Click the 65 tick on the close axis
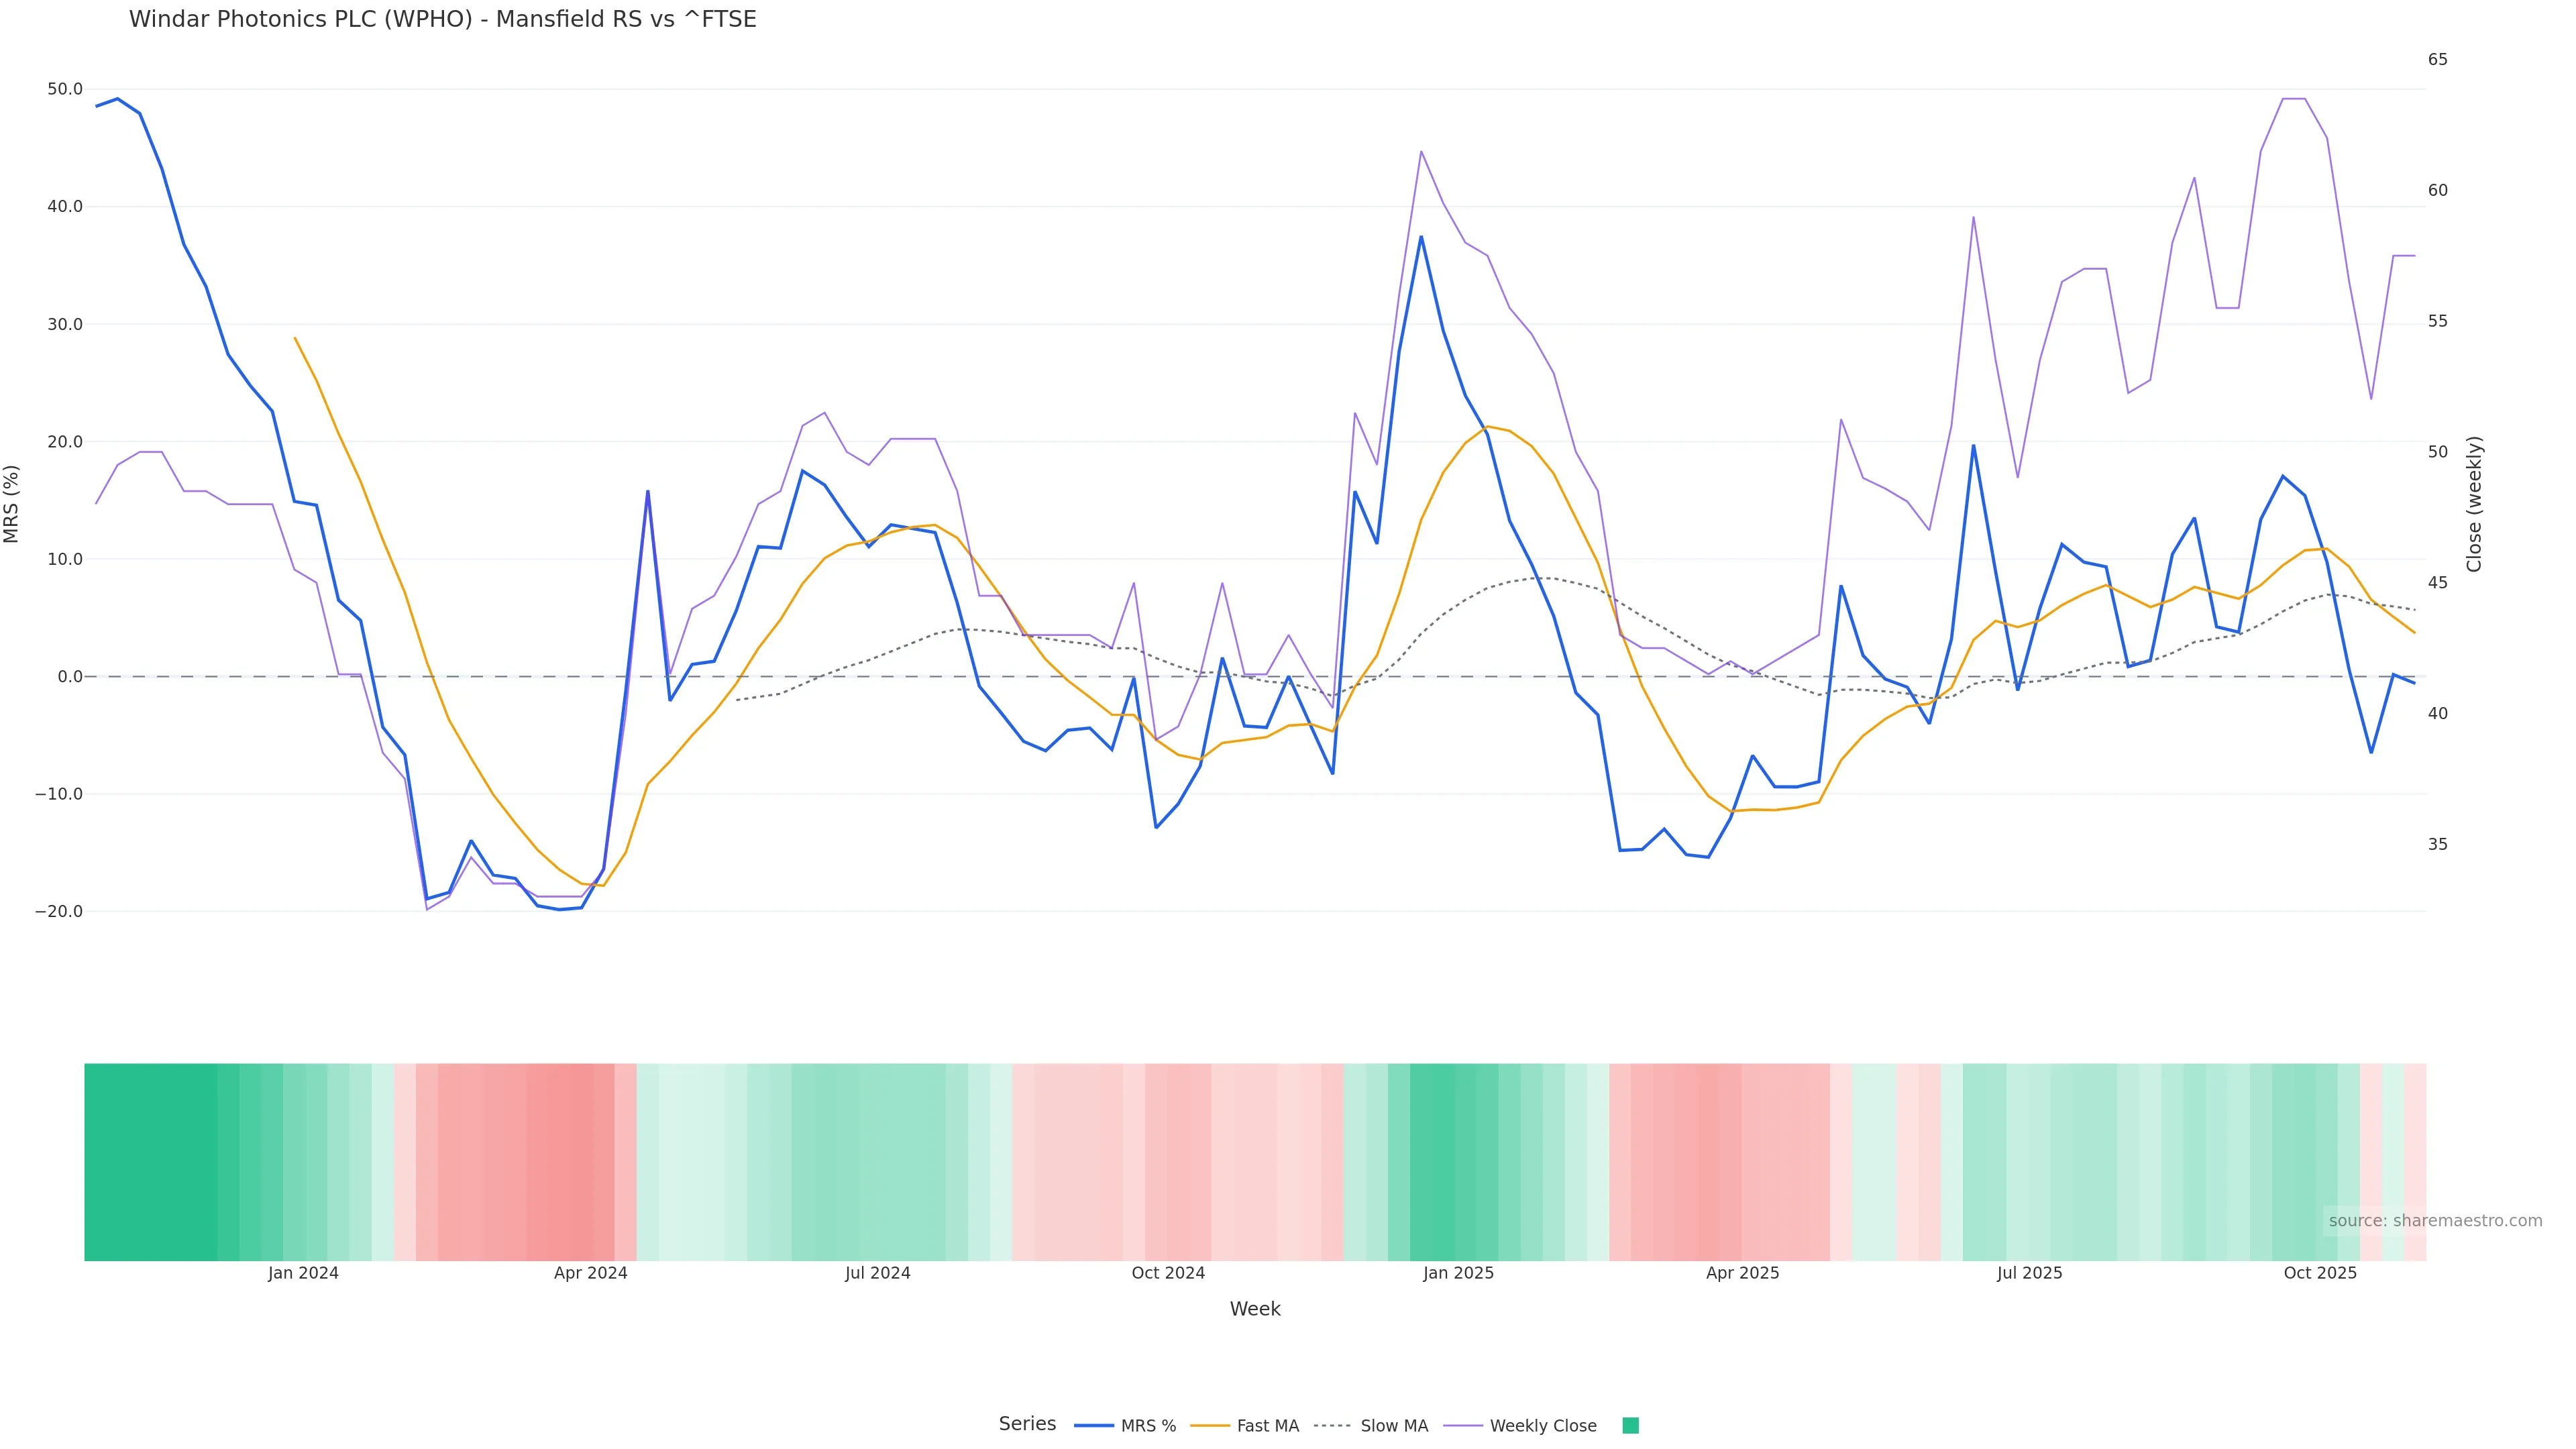 click(2437, 60)
